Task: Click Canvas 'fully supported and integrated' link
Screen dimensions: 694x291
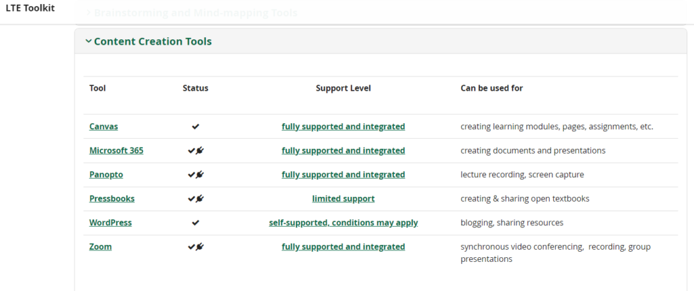Action: click(343, 127)
